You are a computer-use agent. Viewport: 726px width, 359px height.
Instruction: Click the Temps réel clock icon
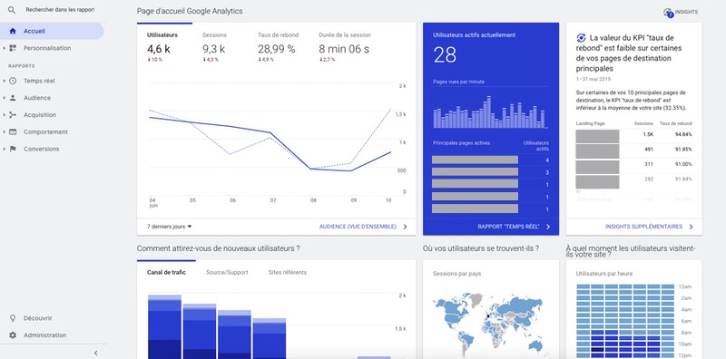pos(13,81)
